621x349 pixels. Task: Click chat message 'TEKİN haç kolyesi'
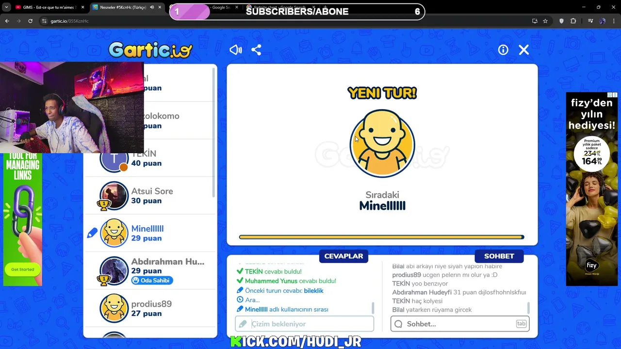(x=417, y=301)
